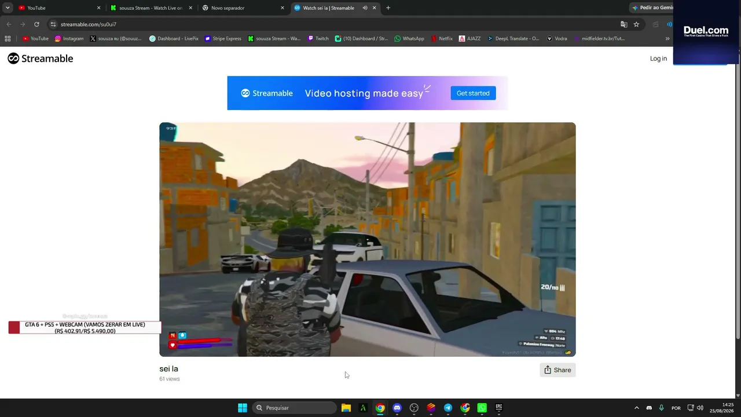Switch to the Novo separador tab

(243, 8)
